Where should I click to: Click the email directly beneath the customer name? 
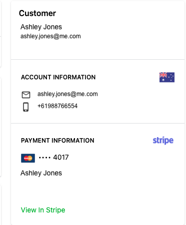50,36
